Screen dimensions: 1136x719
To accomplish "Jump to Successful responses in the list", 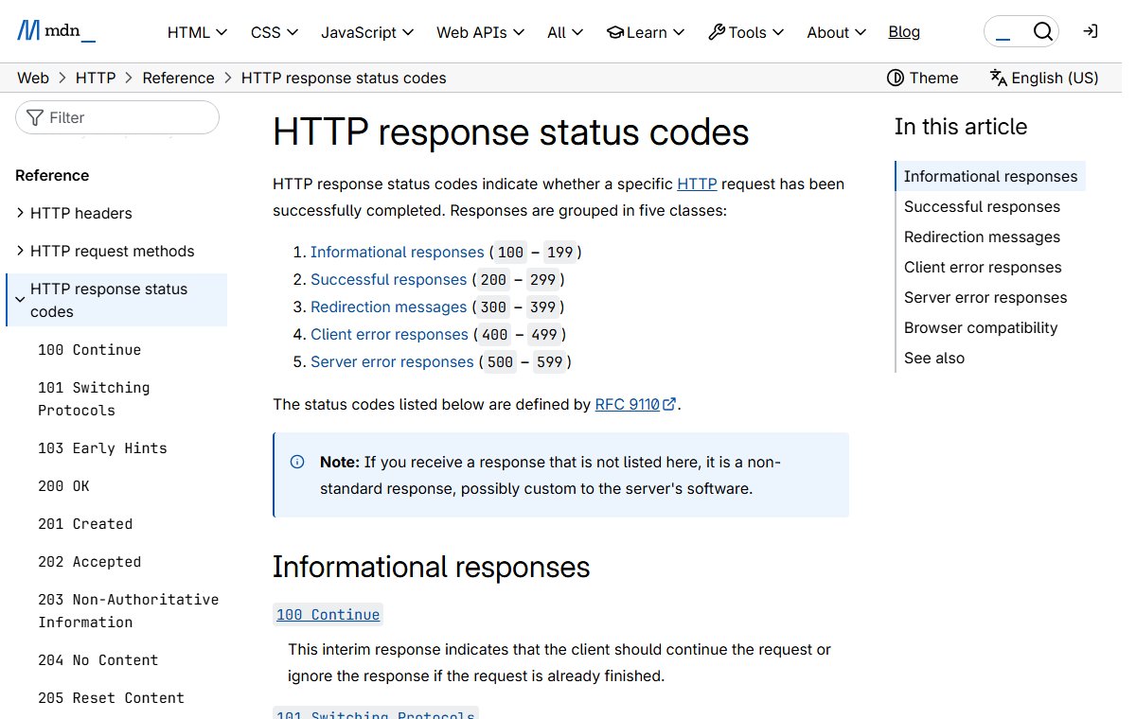I will (x=388, y=279).
